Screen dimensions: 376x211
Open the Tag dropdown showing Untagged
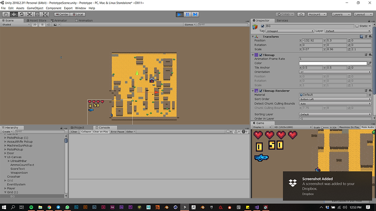click(290, 31)
